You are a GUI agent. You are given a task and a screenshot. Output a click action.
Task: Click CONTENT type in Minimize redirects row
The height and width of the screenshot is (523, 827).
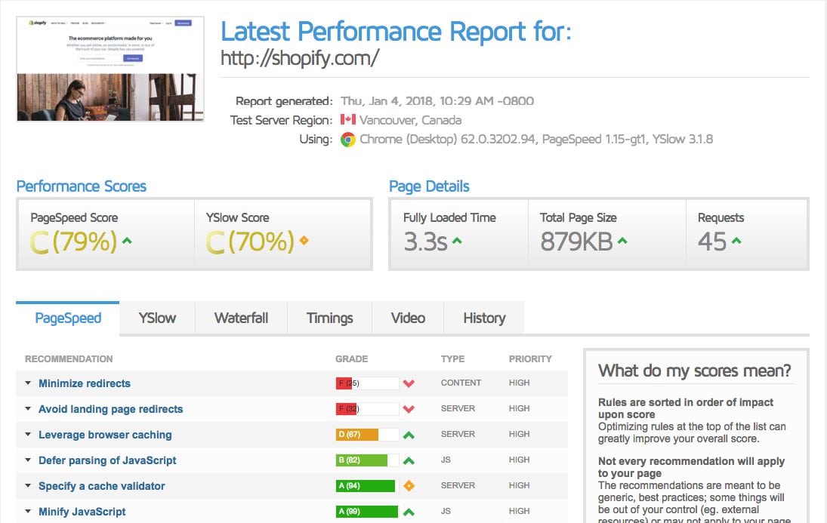tap(461, 383)
